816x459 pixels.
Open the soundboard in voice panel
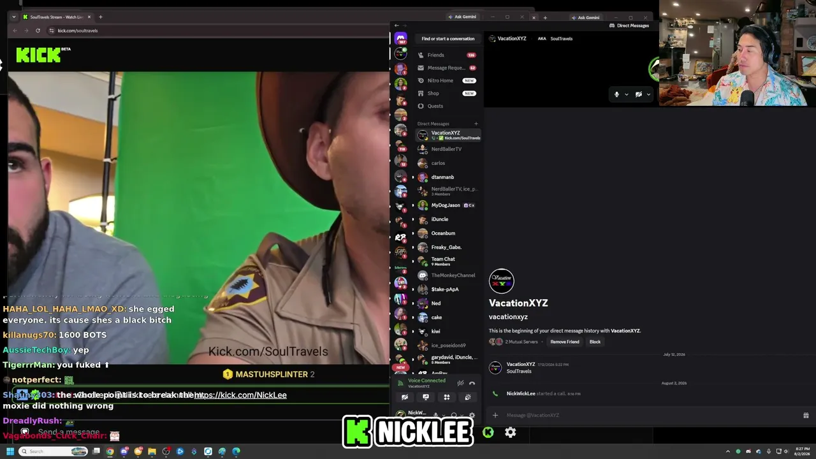click(468, 397)
